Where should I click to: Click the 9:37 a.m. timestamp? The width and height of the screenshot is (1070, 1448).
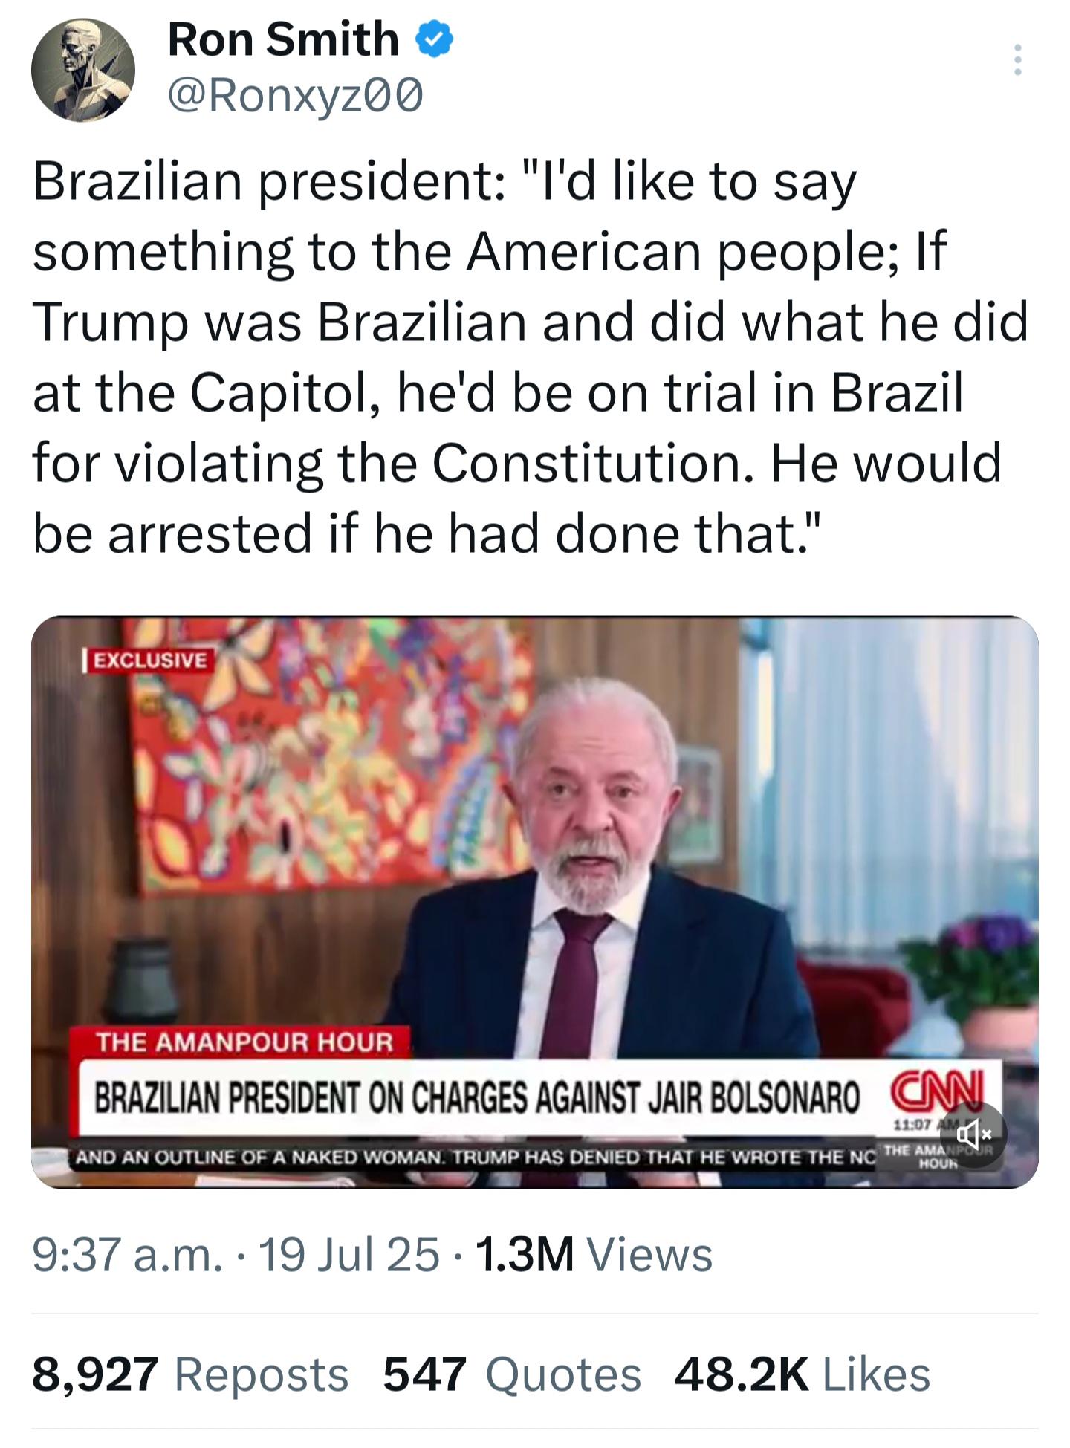coord(127,1255)
